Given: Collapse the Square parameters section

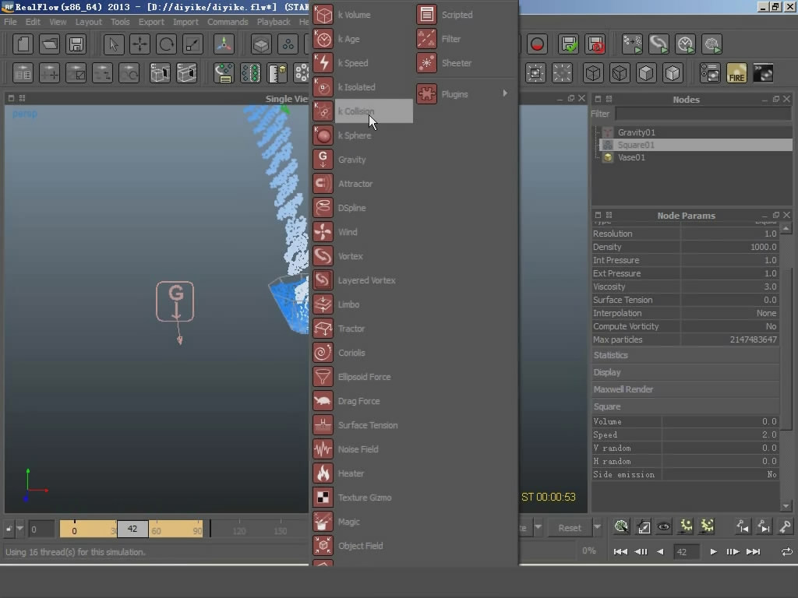Looking at the screenshot, I should pyautogui.click(x=686, y=406).
